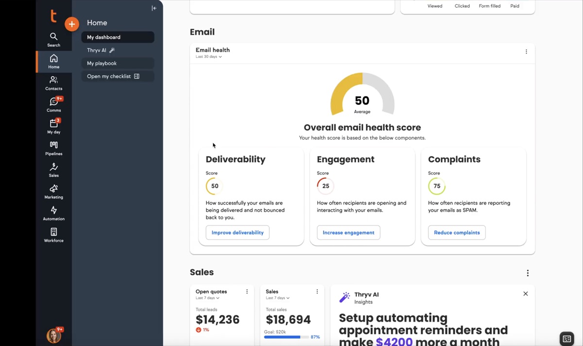Click Reduce complaints button
The image size is (583, 346).
click(x=457, y=233)
